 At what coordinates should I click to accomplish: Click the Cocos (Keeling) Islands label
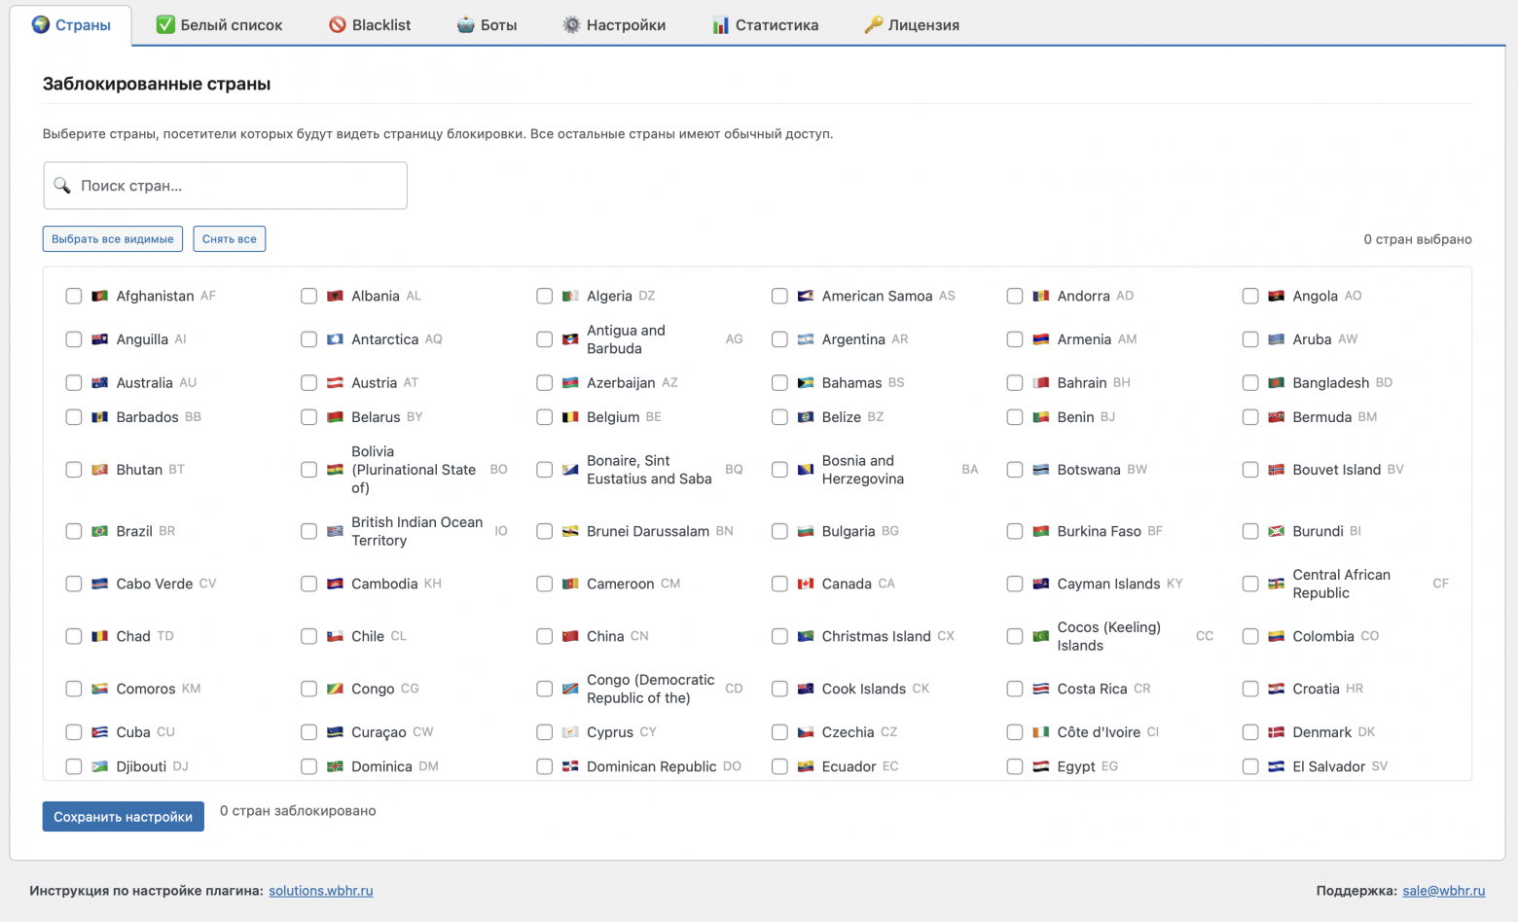coord(1109,636)
